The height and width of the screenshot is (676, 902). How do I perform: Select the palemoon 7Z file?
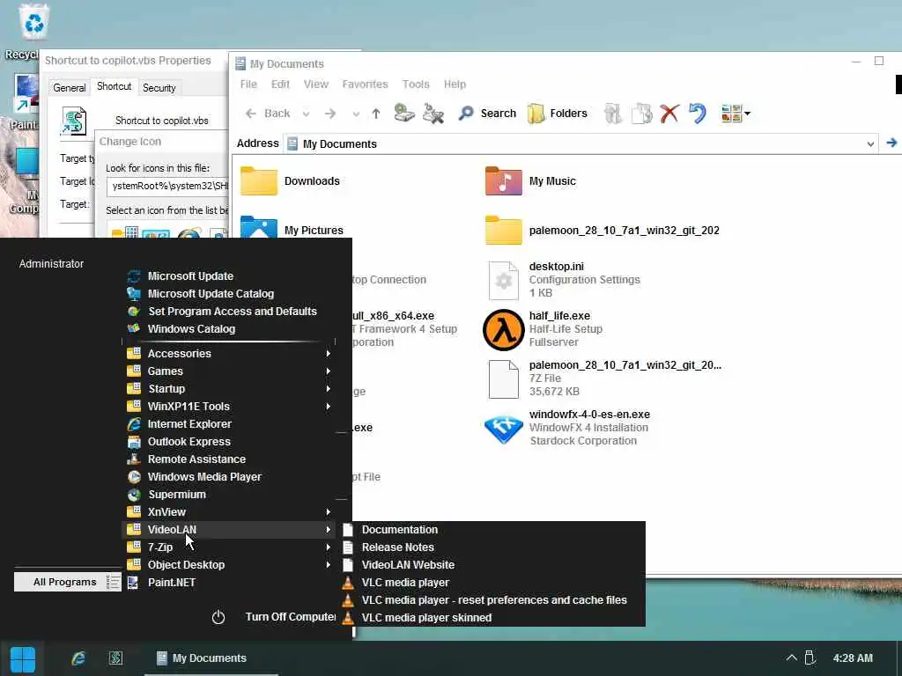604,378
